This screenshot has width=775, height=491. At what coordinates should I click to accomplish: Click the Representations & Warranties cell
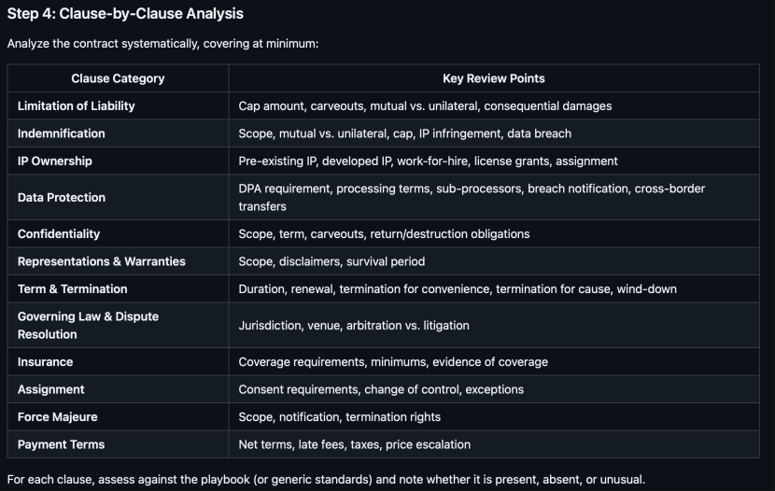coord(102,261)
